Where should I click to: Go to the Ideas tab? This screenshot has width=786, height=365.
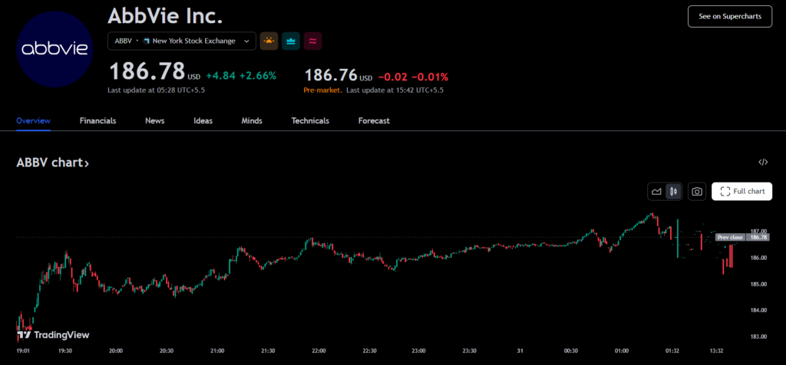click(x=203, y=120)
